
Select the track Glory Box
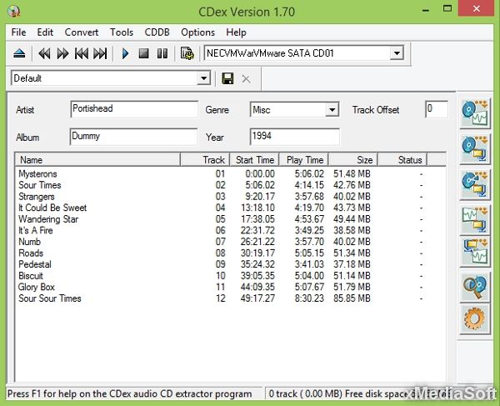click(37, 287)
